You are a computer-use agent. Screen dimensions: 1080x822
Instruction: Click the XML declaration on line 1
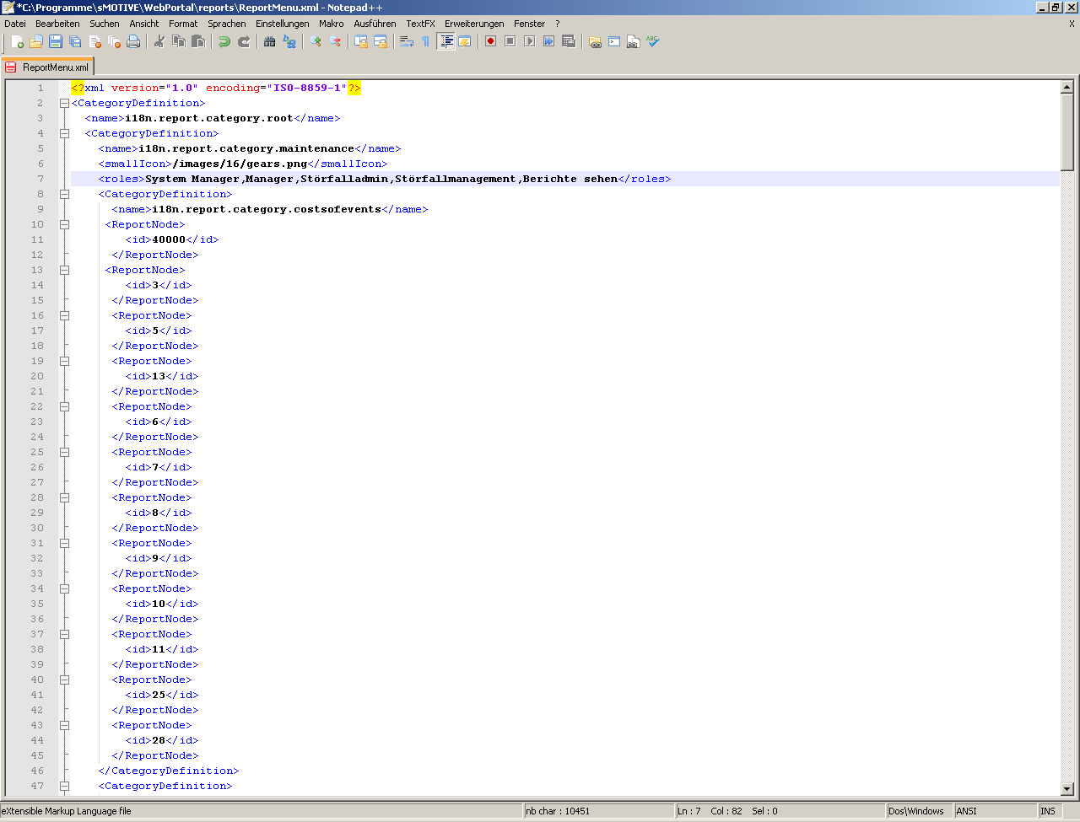216,88
